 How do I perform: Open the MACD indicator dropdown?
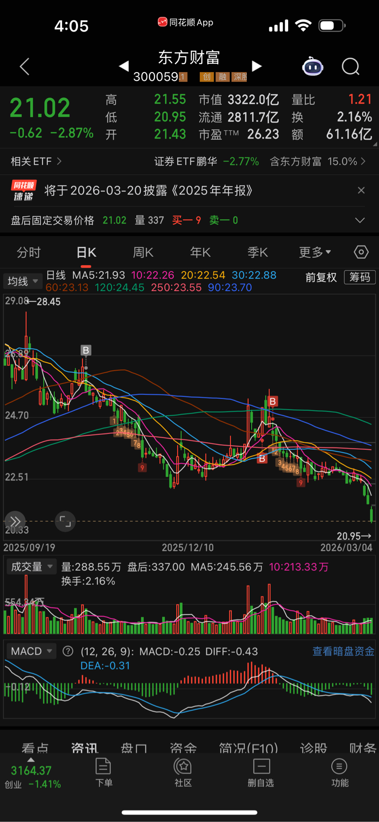(31, 651)
